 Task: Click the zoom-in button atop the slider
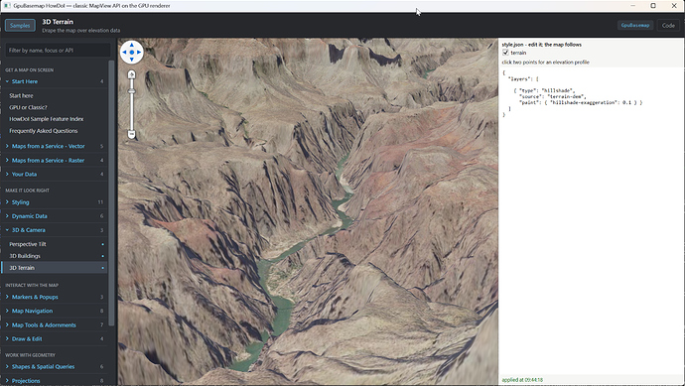(131, 74)
